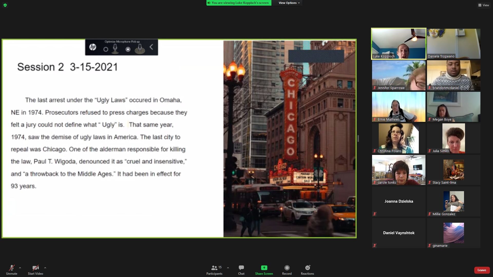Expand audio options arrow beside Unmute

20,268
